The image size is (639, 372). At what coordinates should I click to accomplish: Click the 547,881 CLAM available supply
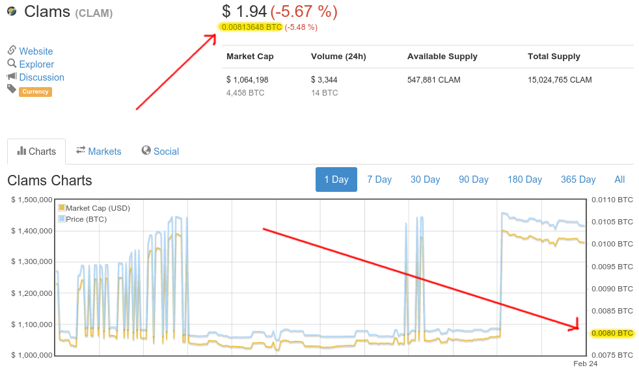coord(433,80)
